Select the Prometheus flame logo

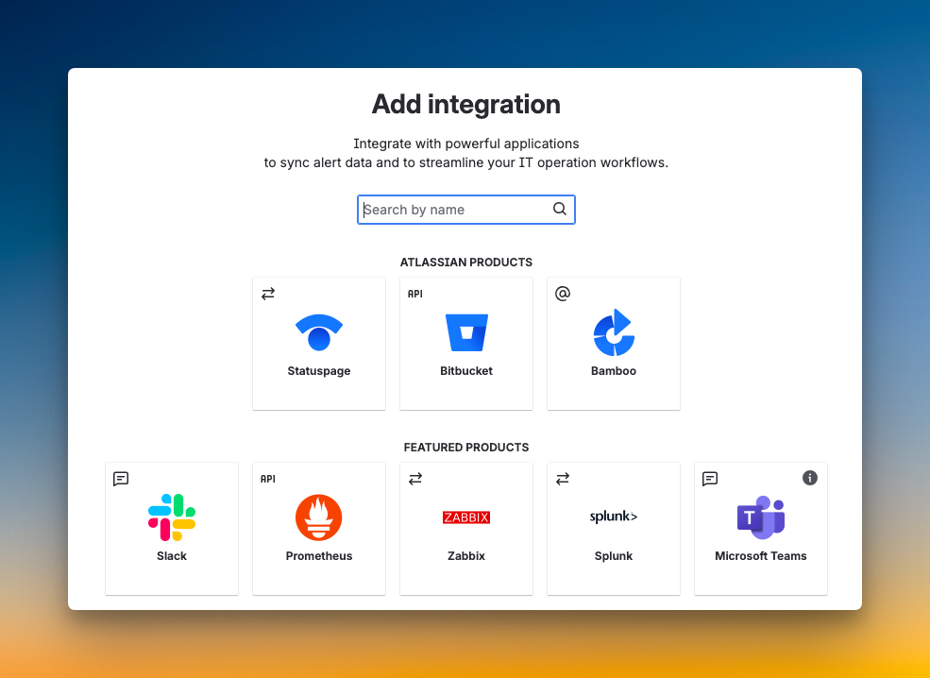318,517
